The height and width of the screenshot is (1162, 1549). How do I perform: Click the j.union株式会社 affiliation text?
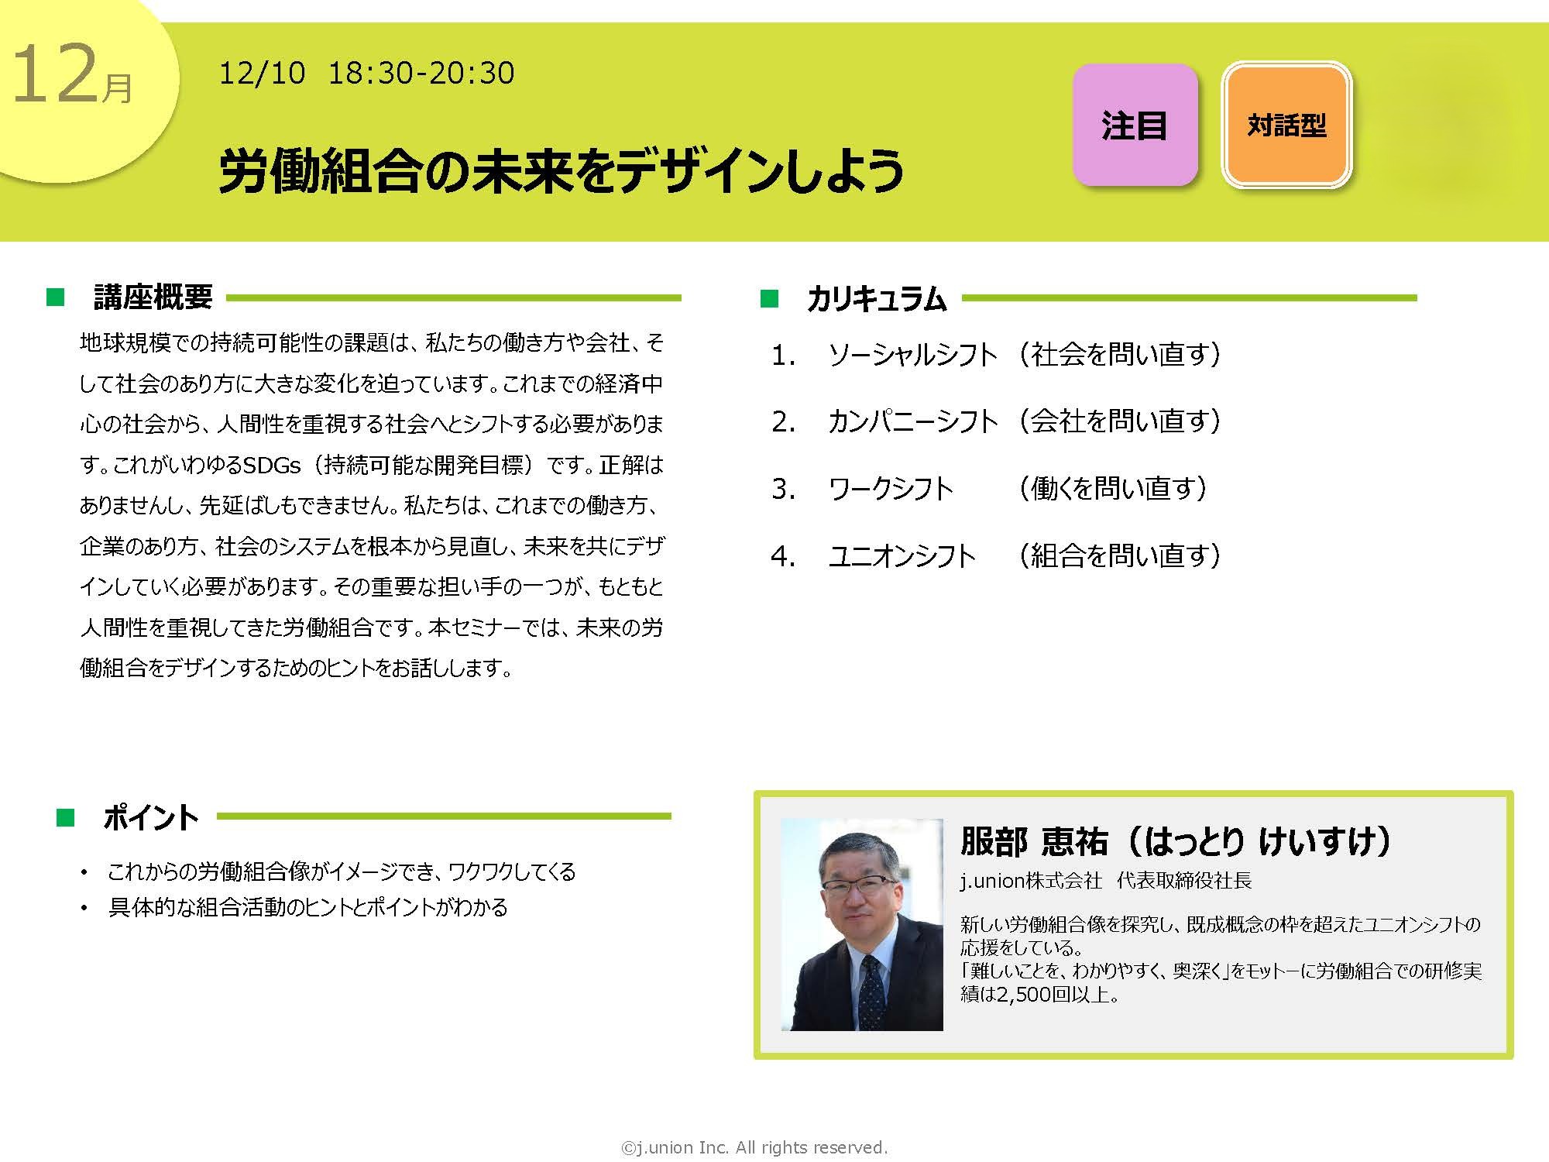1030,881
